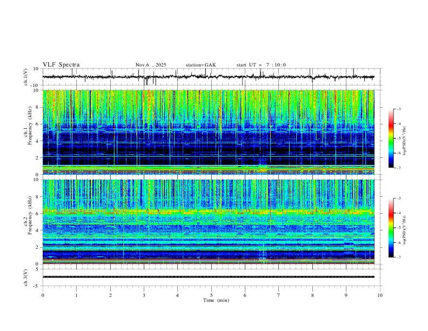Click inside the ch.2 spectrogram panel
This screenshot has height=331, width=428.
coord(209,222)
